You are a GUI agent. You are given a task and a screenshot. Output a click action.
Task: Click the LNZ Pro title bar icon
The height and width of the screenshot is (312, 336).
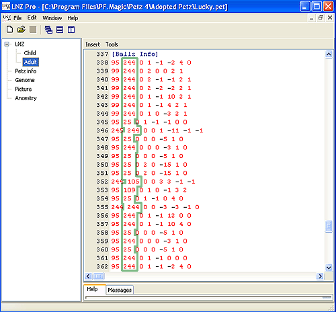coord(6,6)
